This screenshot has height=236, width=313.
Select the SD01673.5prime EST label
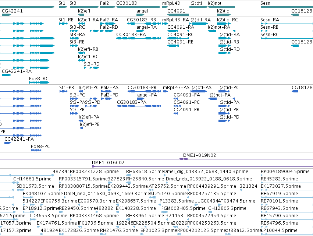pyautogui.click(x=35, y=186)
